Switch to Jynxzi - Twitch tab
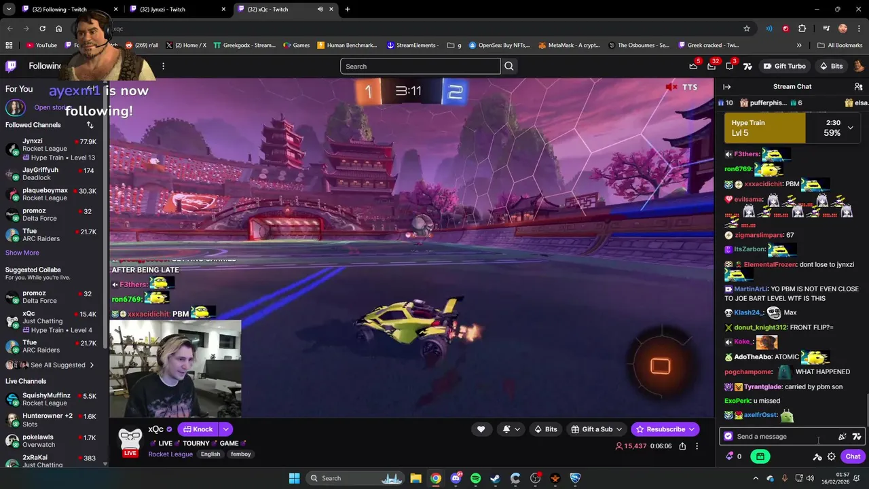Viewport: 869px width, 489px height. (177, 10)
